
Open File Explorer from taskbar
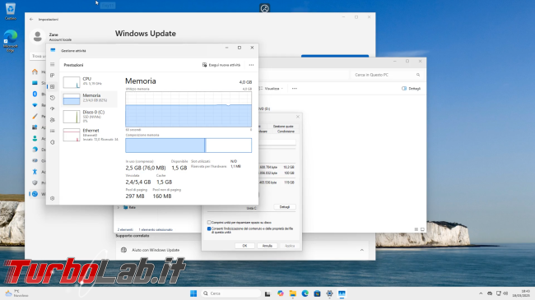coord(293,293)
